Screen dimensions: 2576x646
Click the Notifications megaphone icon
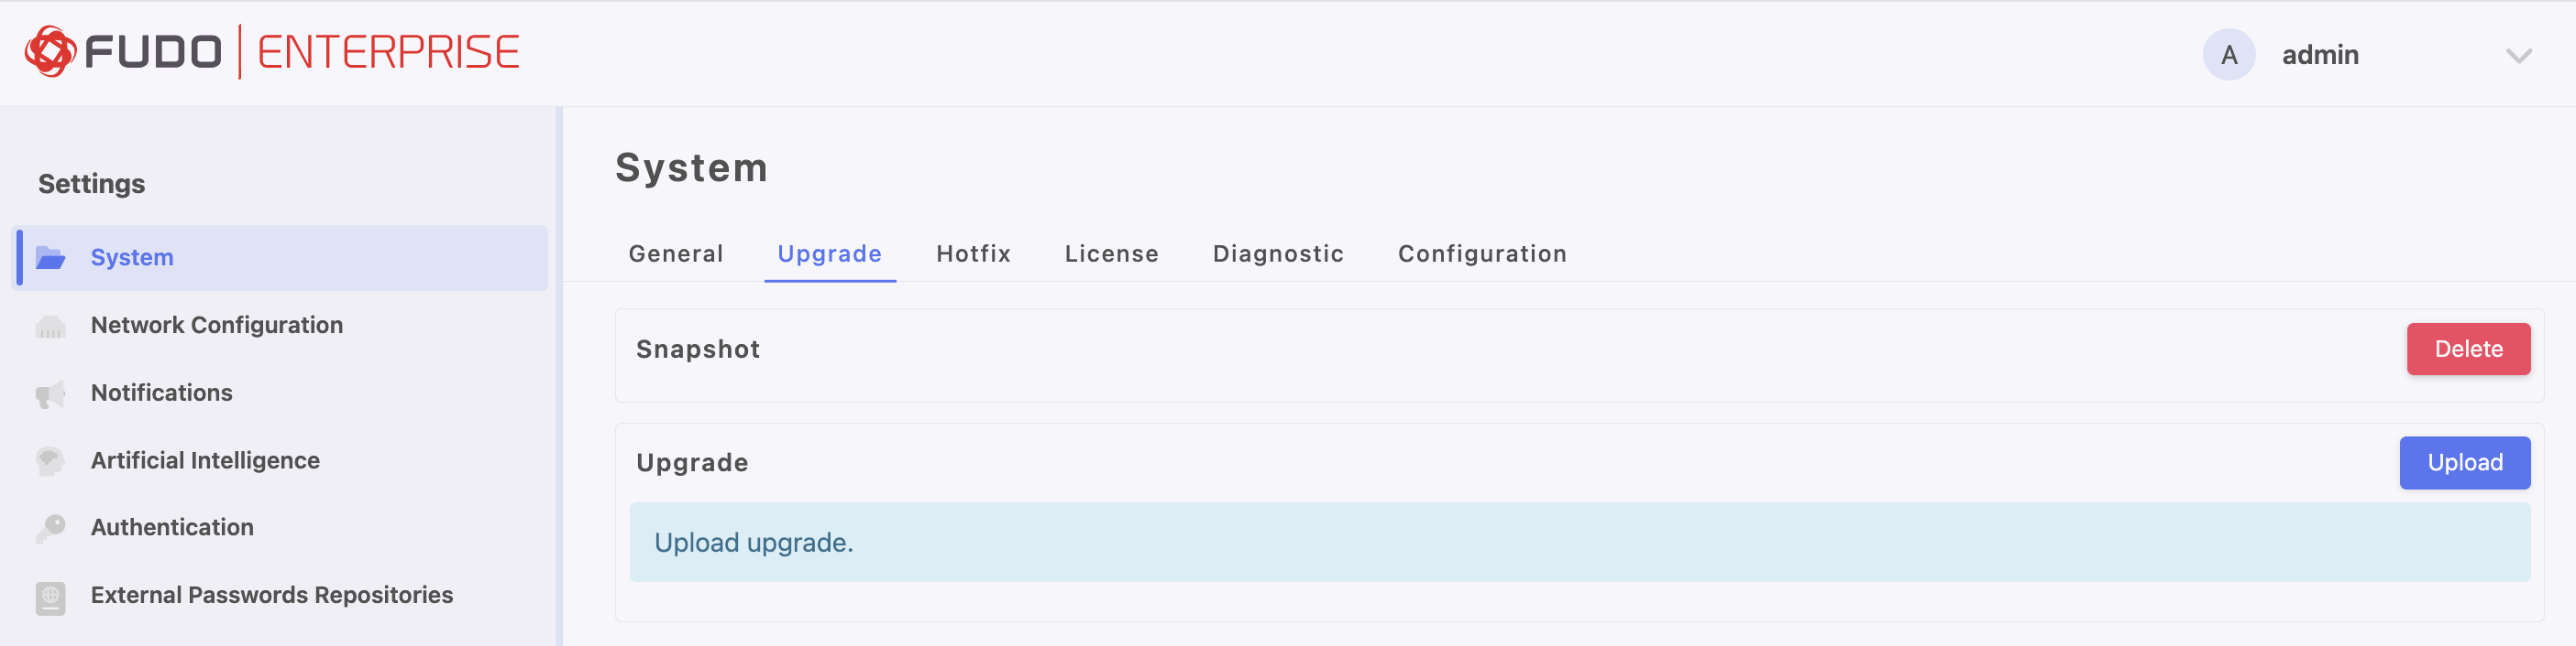pyautogui.click(x=50, y=394)
